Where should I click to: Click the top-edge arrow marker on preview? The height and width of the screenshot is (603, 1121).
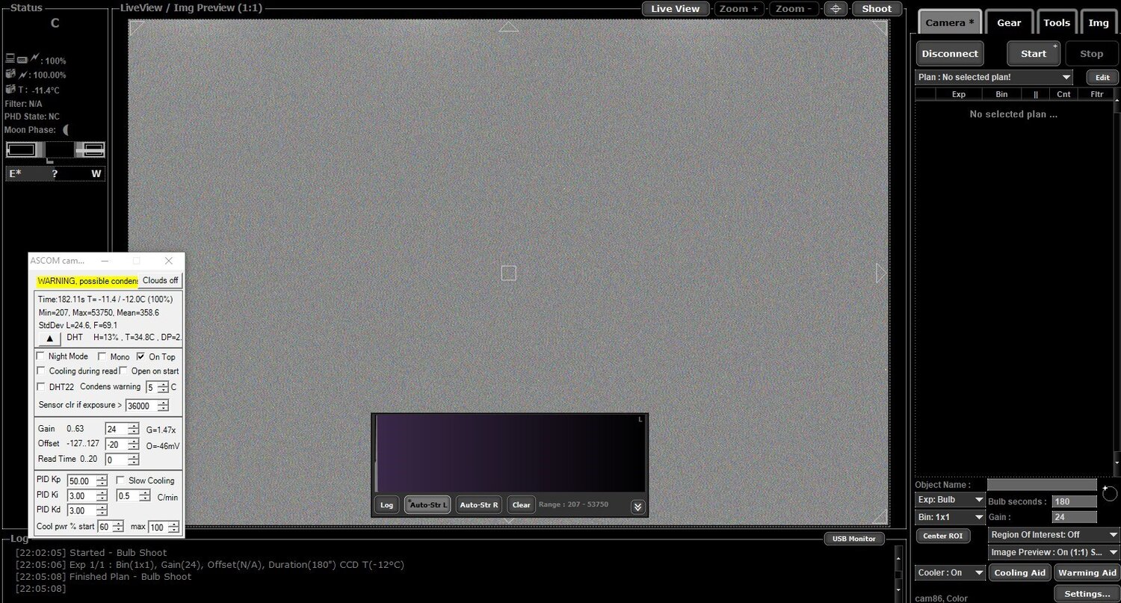tap(508, 26)
